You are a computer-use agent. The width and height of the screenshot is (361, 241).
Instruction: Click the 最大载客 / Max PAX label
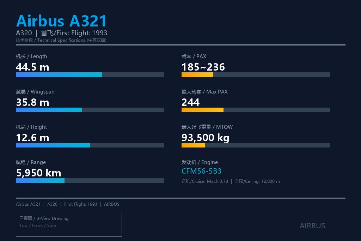point(204,92)
